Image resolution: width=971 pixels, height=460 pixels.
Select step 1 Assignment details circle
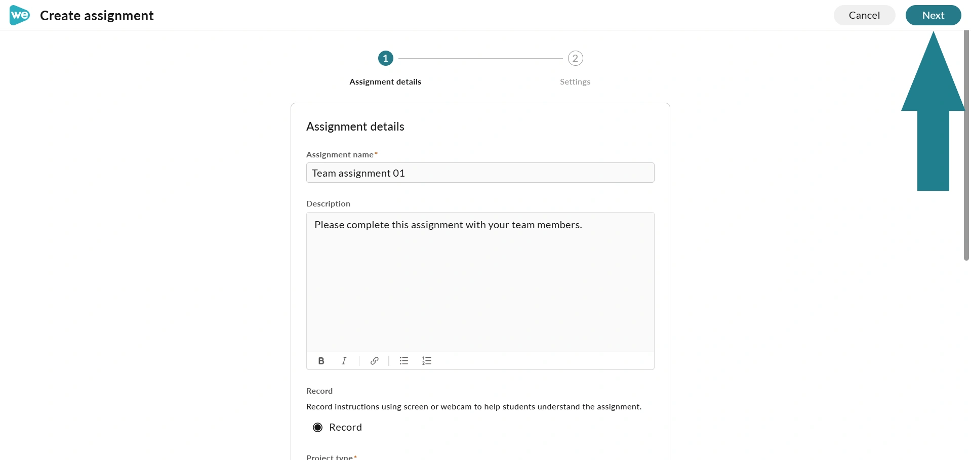385,58
